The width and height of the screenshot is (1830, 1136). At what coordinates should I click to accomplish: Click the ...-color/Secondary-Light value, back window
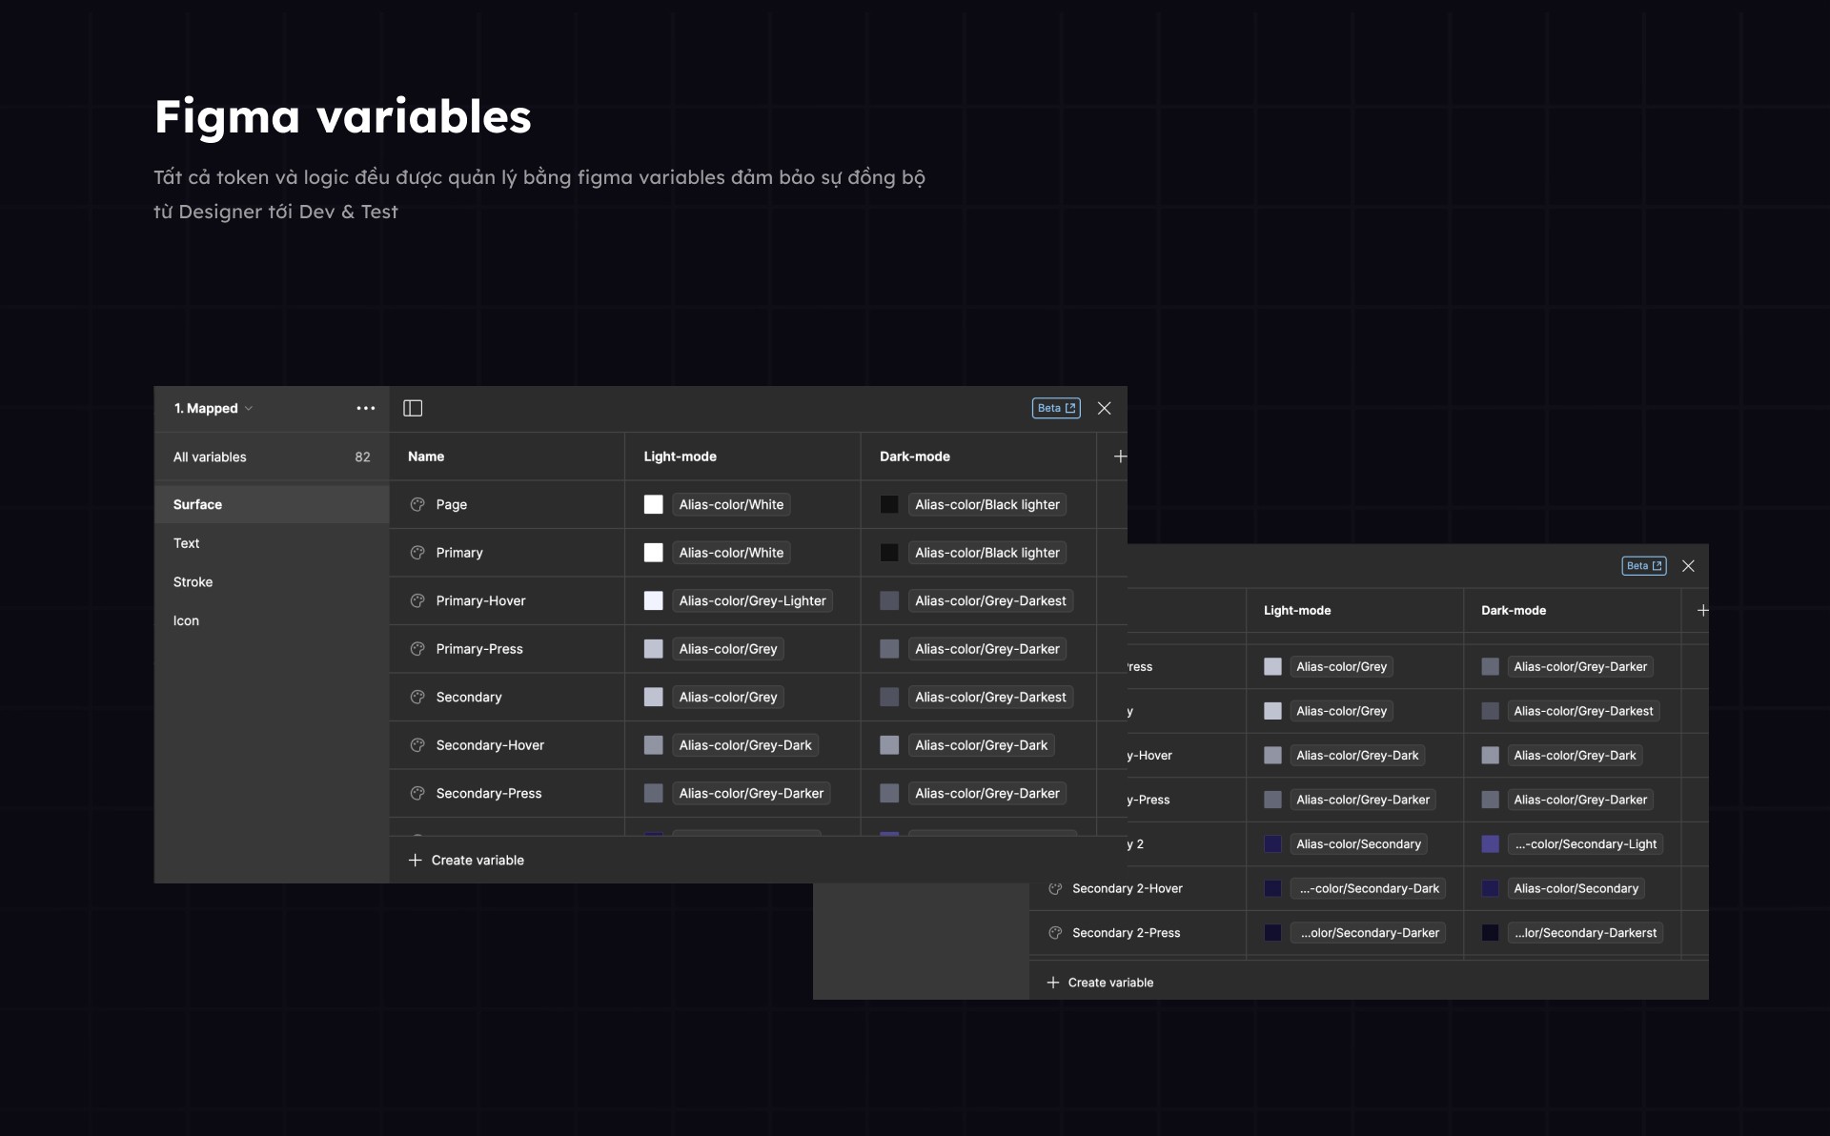[1586, 844]
